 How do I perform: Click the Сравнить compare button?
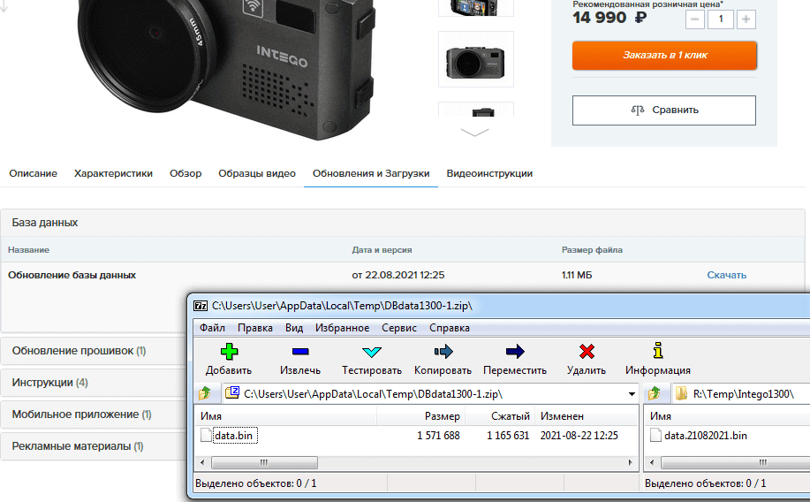click(663, 110)
